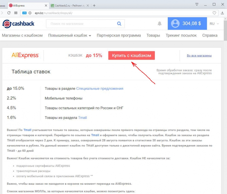Reload the page with the refresh icon
Image resolution: width=227 pixels, height=194 pixels.
pyautogui.click(x=9, y=13)
